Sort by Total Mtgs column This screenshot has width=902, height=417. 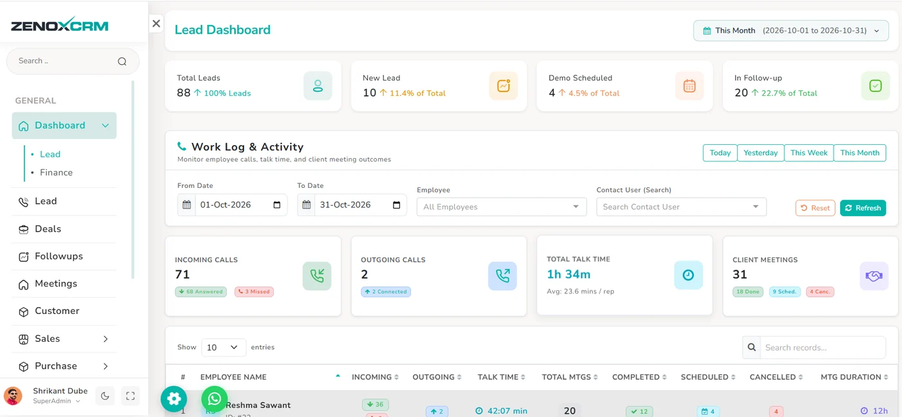[x=570, y=377]
